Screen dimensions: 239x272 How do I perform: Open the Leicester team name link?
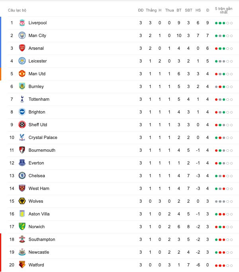click(37, 61)
